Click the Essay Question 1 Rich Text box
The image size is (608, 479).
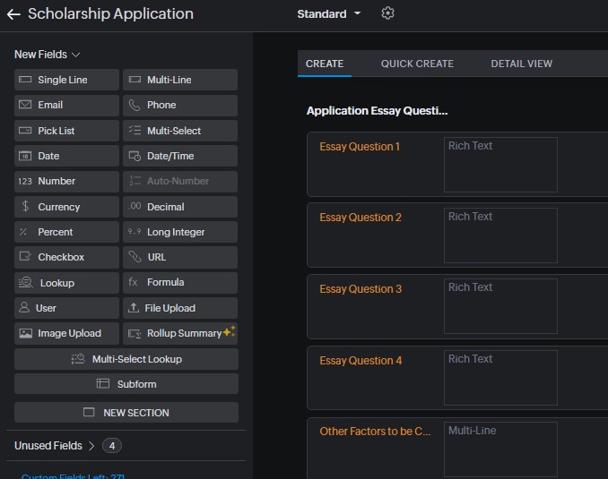point(500,165)
